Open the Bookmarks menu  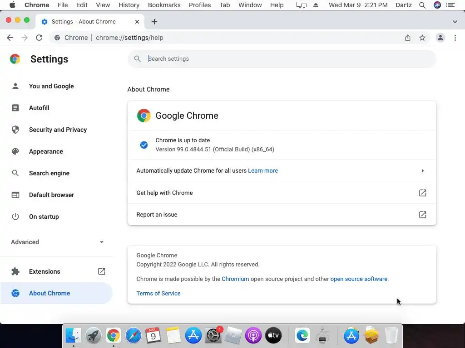tap(164, 5)
